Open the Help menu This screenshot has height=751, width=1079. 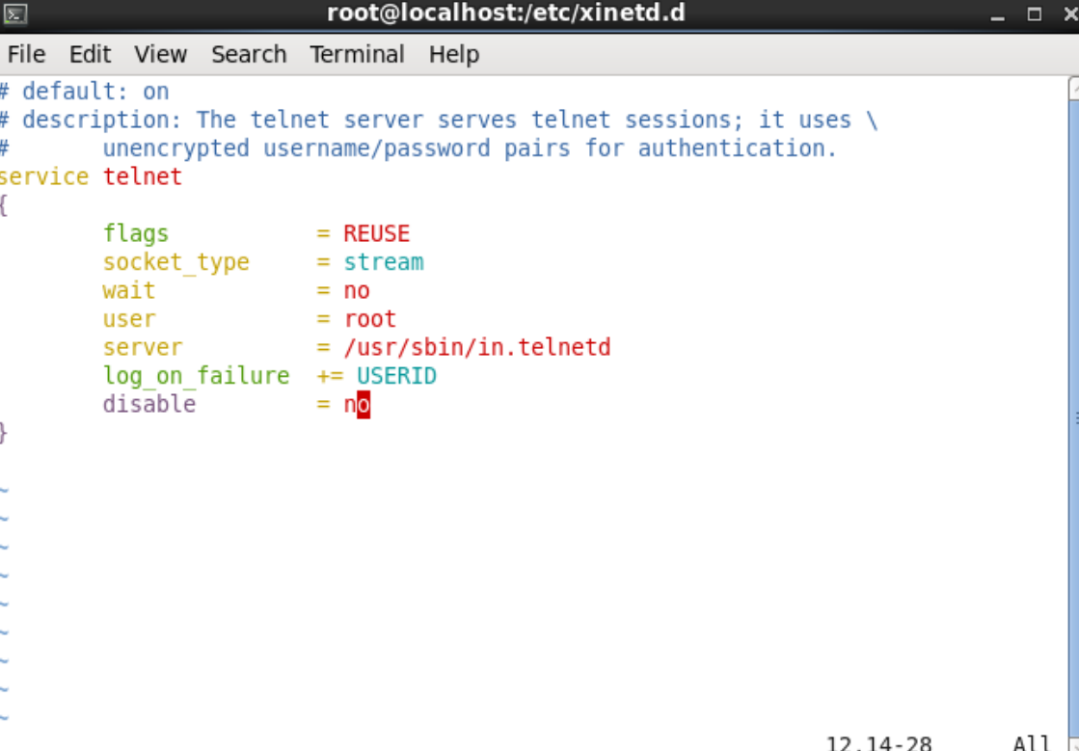pyautogui.click(x=453, y=54)
